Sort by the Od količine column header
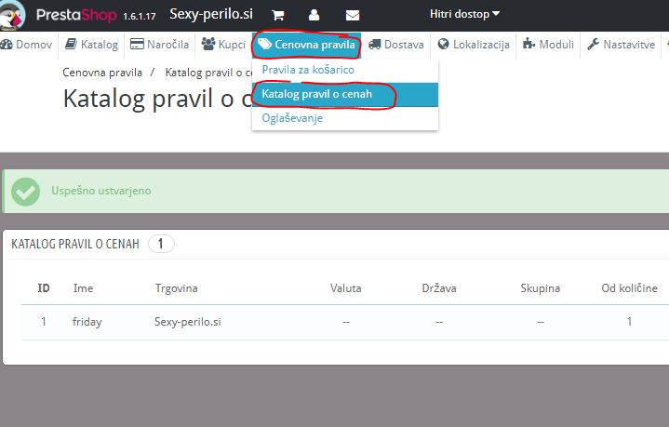 click(x=629, y=288)
